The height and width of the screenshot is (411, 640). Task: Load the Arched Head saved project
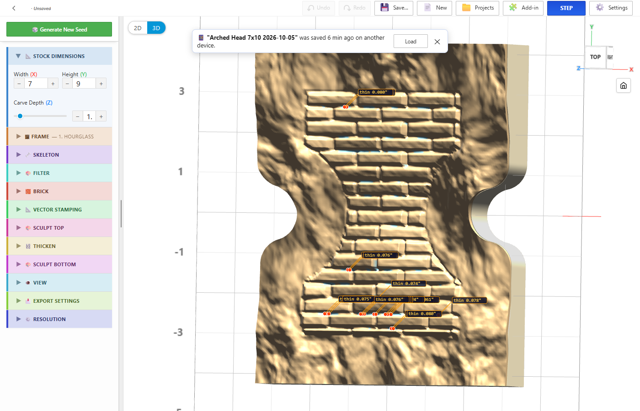(411, 41)
